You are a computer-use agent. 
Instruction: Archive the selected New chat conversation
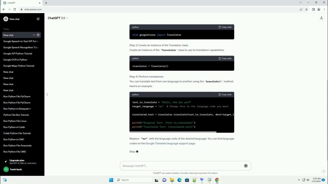tap(38, 35)
